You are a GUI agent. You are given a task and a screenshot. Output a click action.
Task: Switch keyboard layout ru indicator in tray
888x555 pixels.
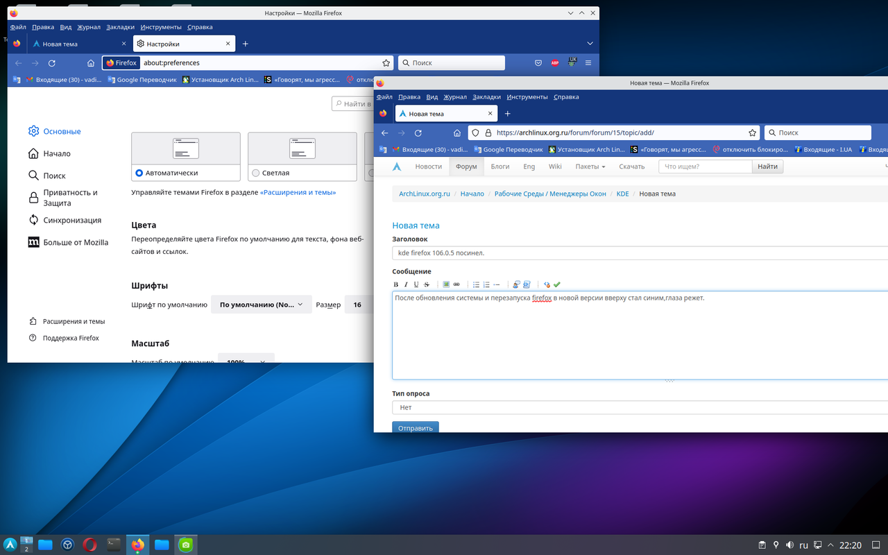click(x=804, y=545)
